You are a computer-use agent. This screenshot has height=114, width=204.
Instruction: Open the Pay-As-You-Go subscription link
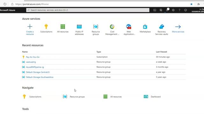[x=33, y=57]
